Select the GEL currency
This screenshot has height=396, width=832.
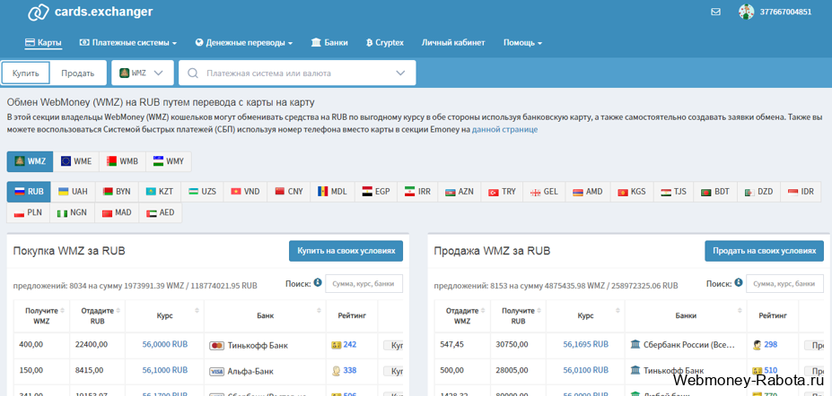click(545, 192)
